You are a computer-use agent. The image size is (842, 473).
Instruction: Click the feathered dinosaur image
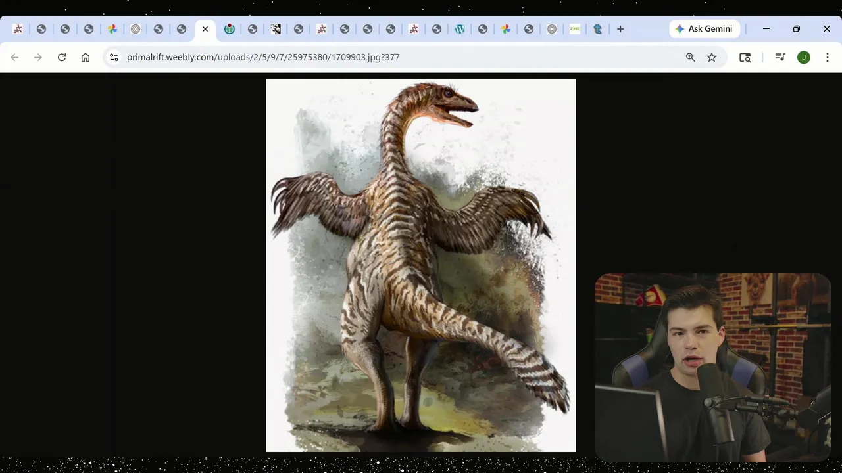421,265
